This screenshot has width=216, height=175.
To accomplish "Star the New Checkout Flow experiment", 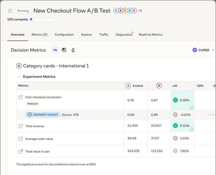I will (10, 11).
